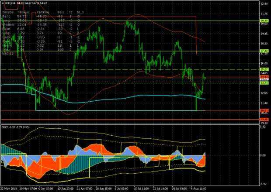271x192 pixels.
Task: Click the 54.40 orange price label
Action: pos(264,77)
